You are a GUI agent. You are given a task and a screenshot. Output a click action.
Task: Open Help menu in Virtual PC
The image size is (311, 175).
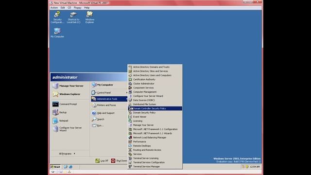click(x=86, y=8)
